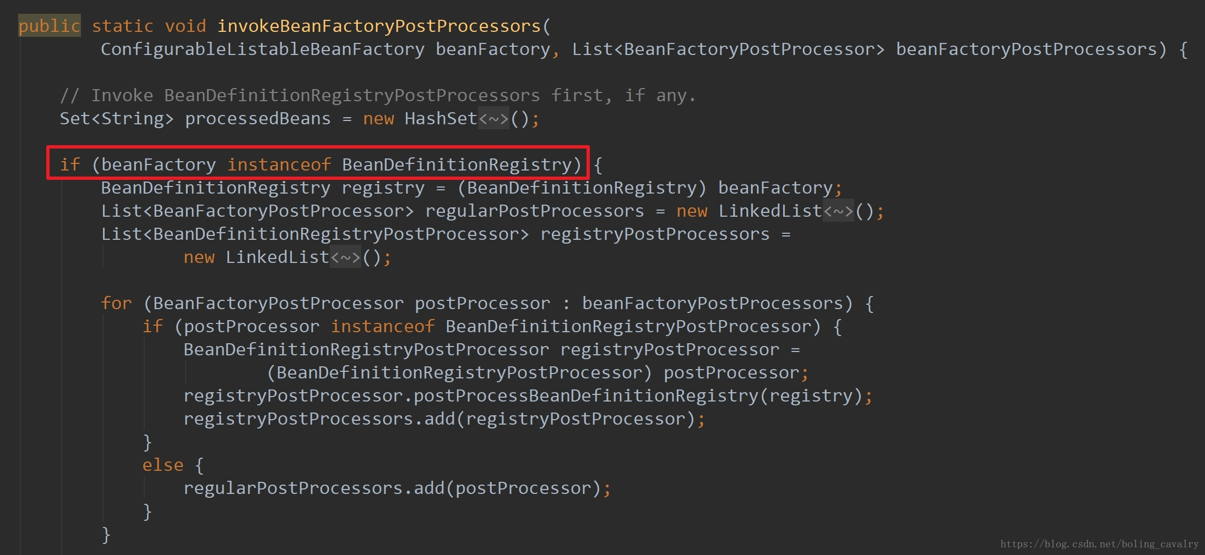Click the 'void' return type keyword
This screenshot has height=555, width=1205.
pos(186,26)
